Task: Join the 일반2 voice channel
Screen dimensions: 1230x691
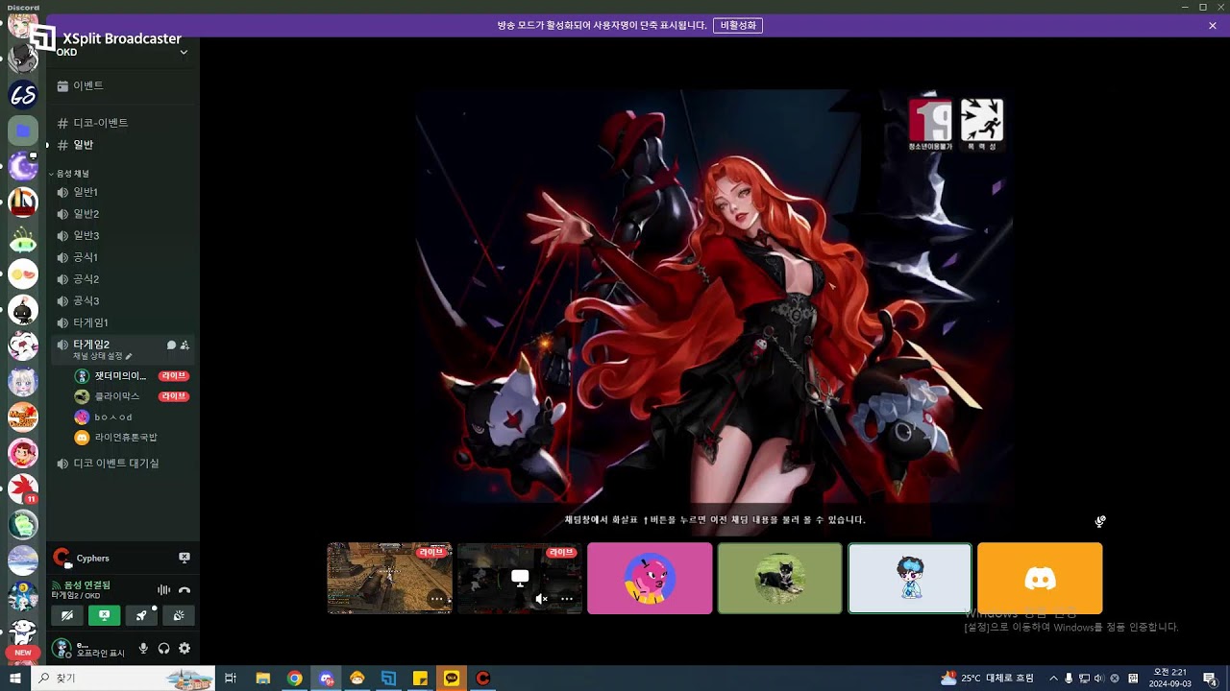Action: pyautogui.click(x=123, y=214)
